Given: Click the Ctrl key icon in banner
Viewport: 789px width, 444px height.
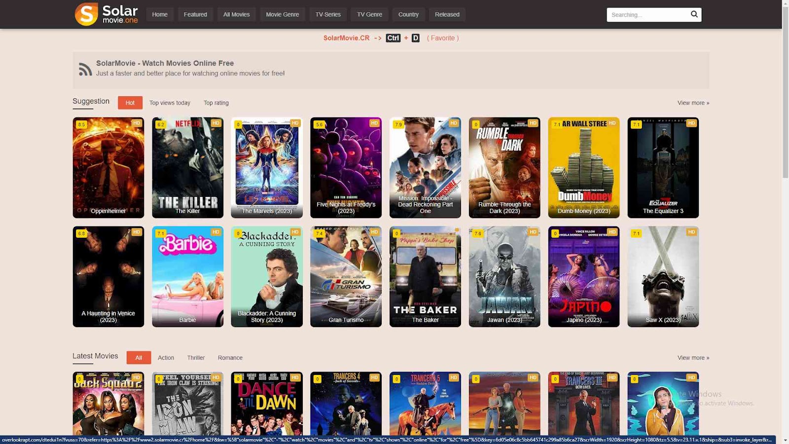Looking at the screenshot, I should point(393,38).
